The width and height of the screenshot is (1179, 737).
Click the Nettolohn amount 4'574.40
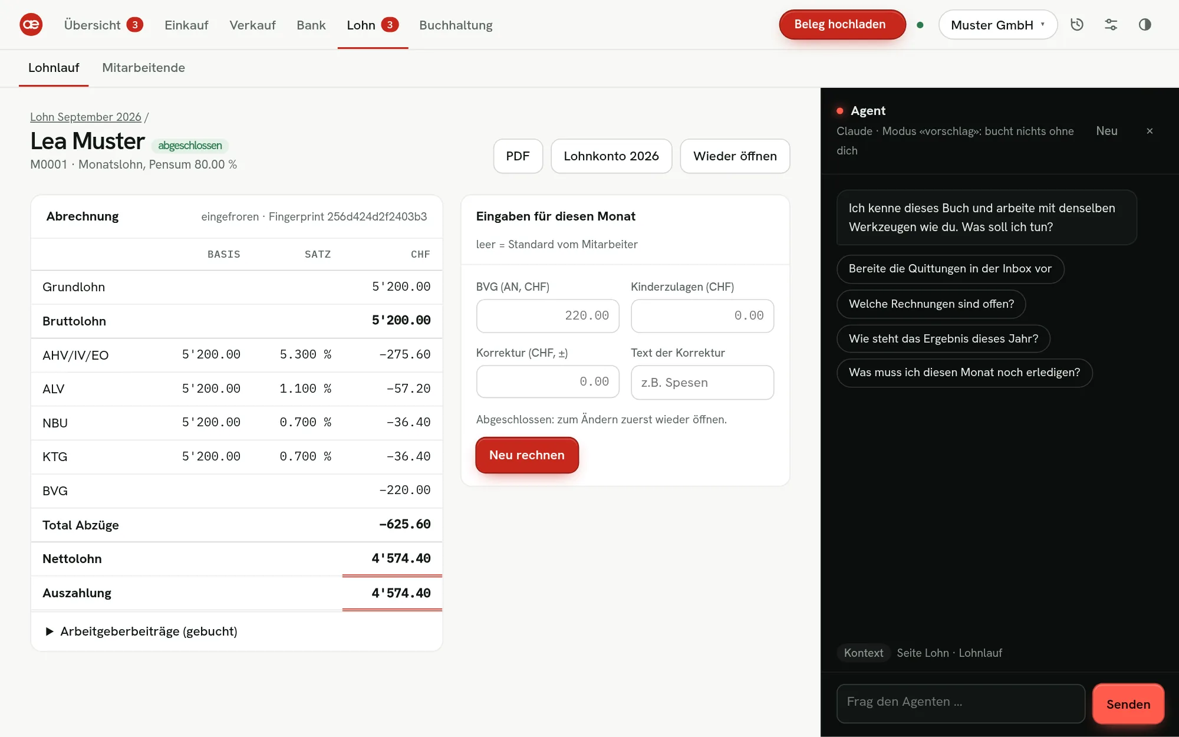[x=401, y=558]
